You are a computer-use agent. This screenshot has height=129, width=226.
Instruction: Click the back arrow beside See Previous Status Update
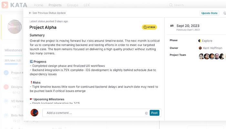point(30,13)
